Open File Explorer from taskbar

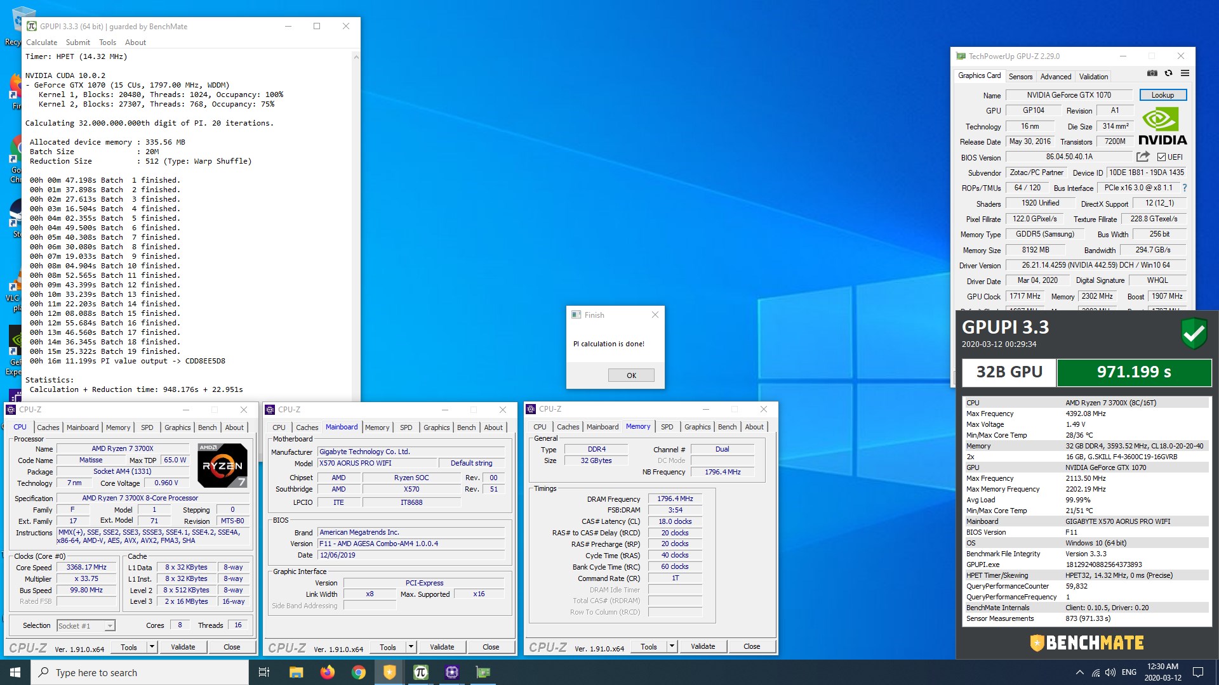tap(296, 672)
